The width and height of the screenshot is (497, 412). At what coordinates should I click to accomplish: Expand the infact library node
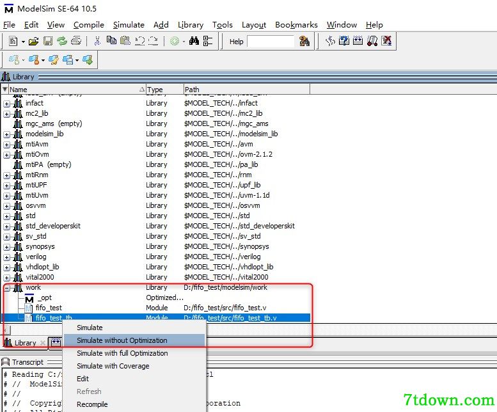coord(6,104)
